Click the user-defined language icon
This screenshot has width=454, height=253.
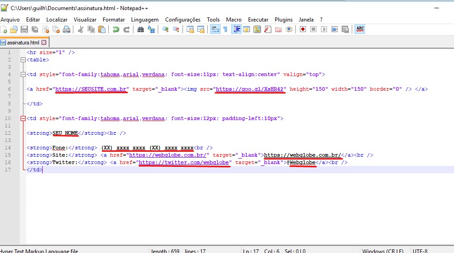click(x=247, y=29)
